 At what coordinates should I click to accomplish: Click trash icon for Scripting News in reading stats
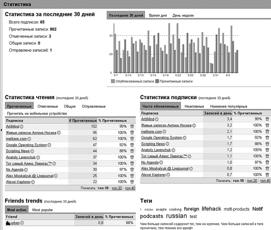132,151
